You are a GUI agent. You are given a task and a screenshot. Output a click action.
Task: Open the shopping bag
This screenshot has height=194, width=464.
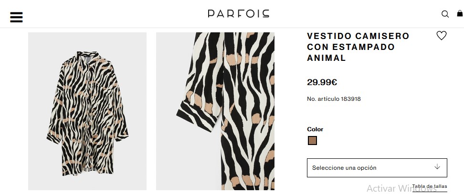(460, 14)
